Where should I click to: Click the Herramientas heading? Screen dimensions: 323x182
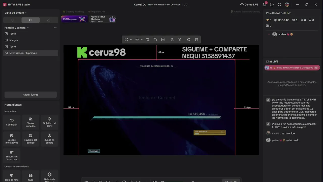point(13,105)
